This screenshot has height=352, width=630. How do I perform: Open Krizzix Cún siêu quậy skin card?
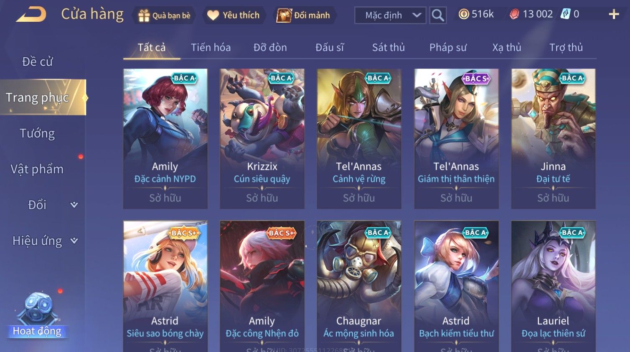(x=262, y=139)
